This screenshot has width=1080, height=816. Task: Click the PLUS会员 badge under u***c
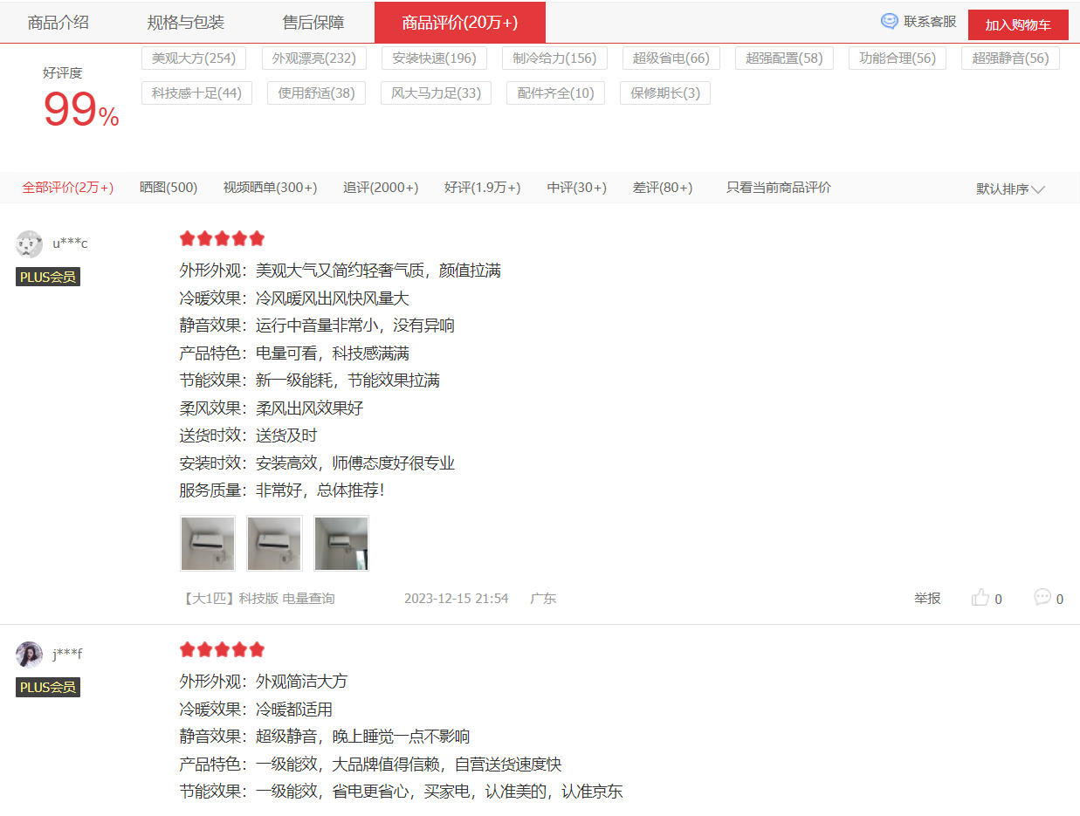[48, 277]
